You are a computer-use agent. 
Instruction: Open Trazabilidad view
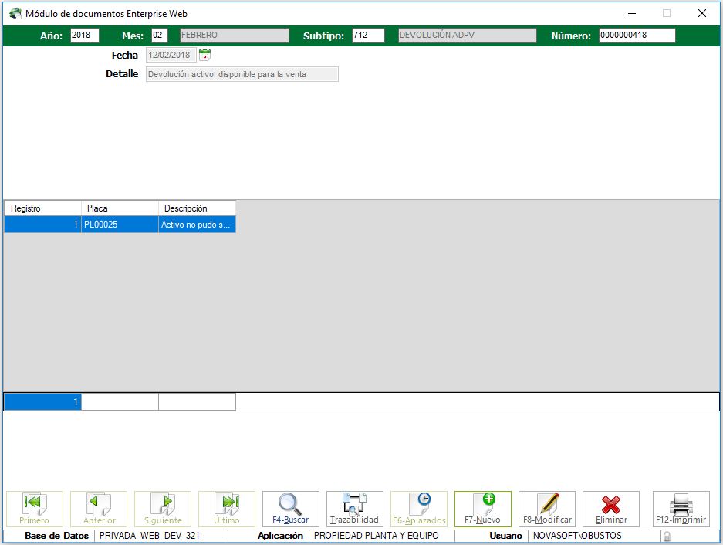tap(355, 509)
